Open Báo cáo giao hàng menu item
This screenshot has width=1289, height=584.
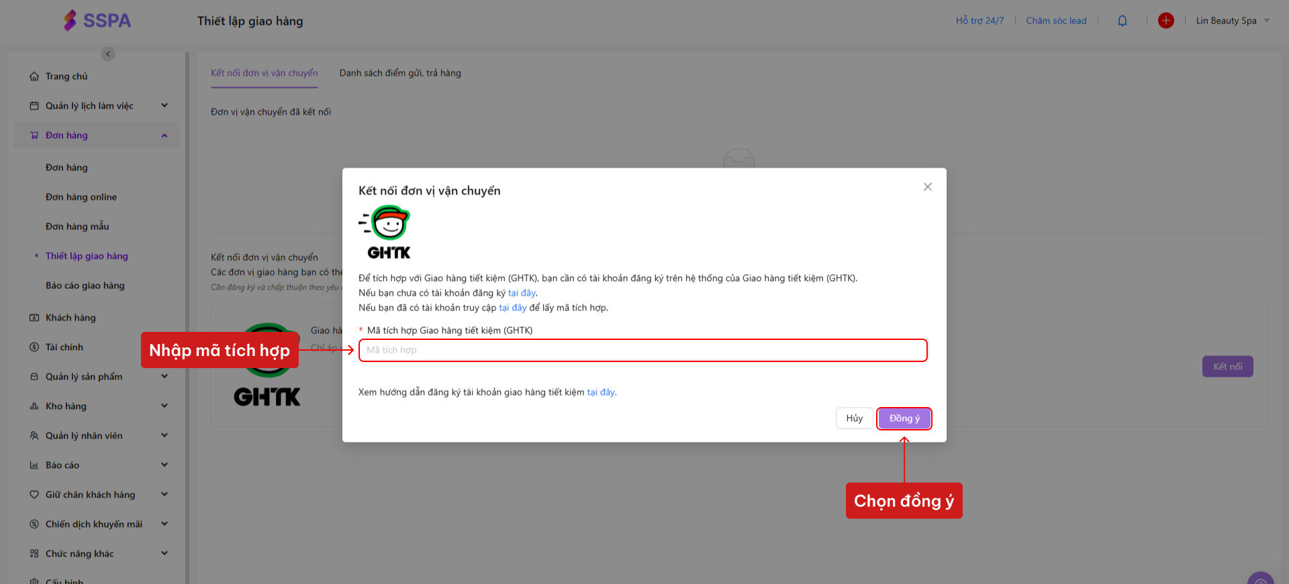pos(85,286)
